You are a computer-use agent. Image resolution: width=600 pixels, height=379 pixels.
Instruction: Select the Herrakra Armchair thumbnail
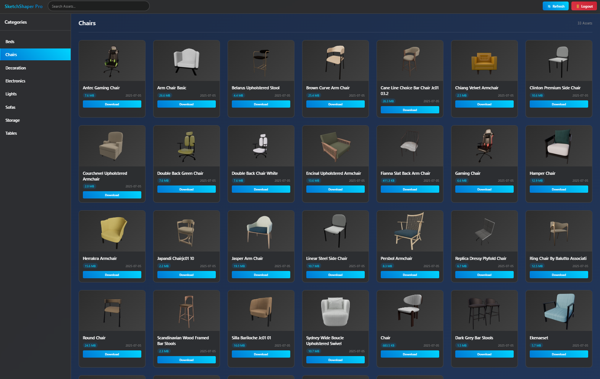point(112,231)
